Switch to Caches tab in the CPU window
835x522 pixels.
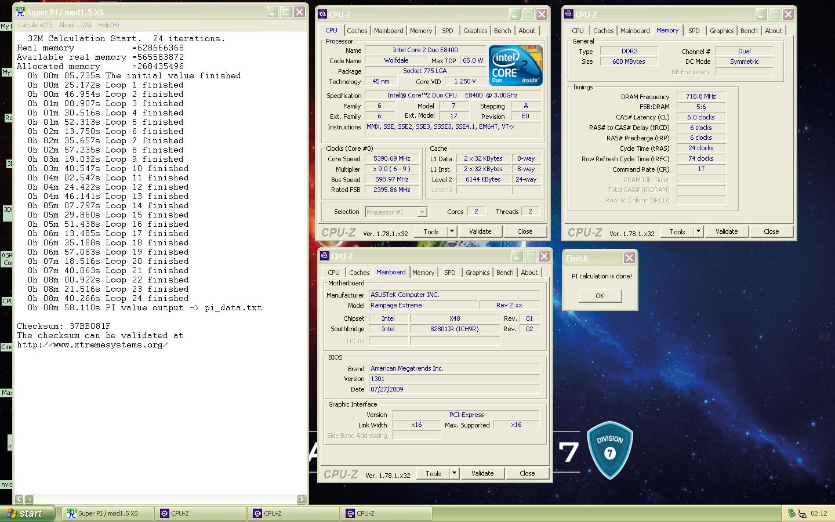pos(357,31)
